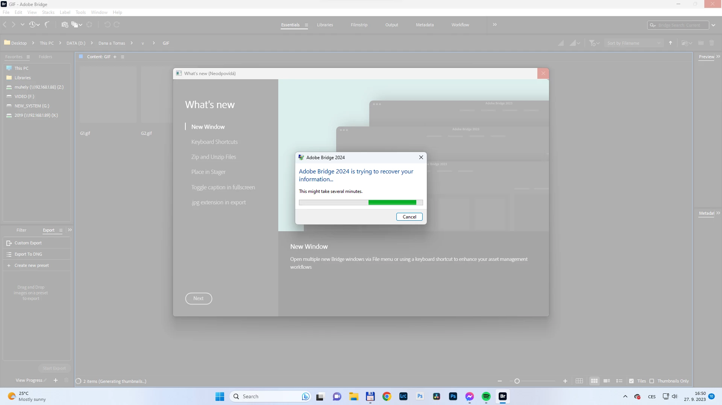Image resolution: width=722 pixels, height=405 pixels.
Task: Switch to the Metadata workspace
Action: 425,25
